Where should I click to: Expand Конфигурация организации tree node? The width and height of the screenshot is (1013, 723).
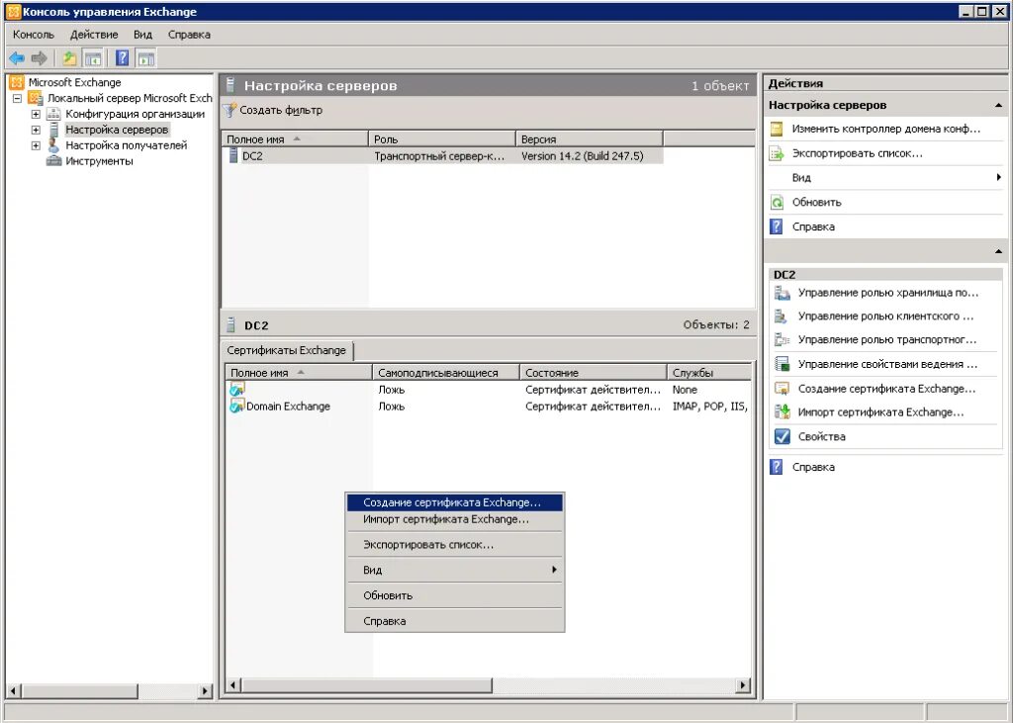click(x=36, y=114)
